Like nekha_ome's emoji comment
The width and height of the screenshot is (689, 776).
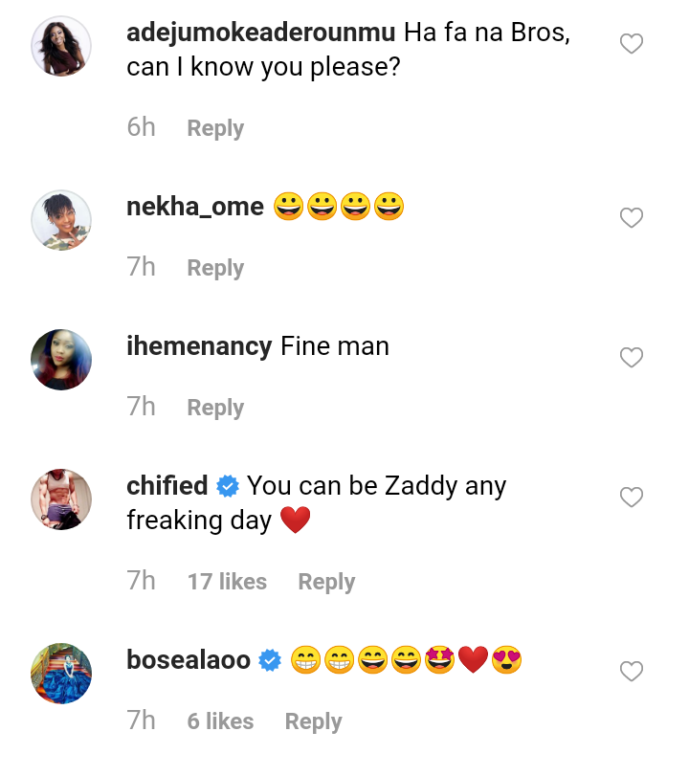632,218
